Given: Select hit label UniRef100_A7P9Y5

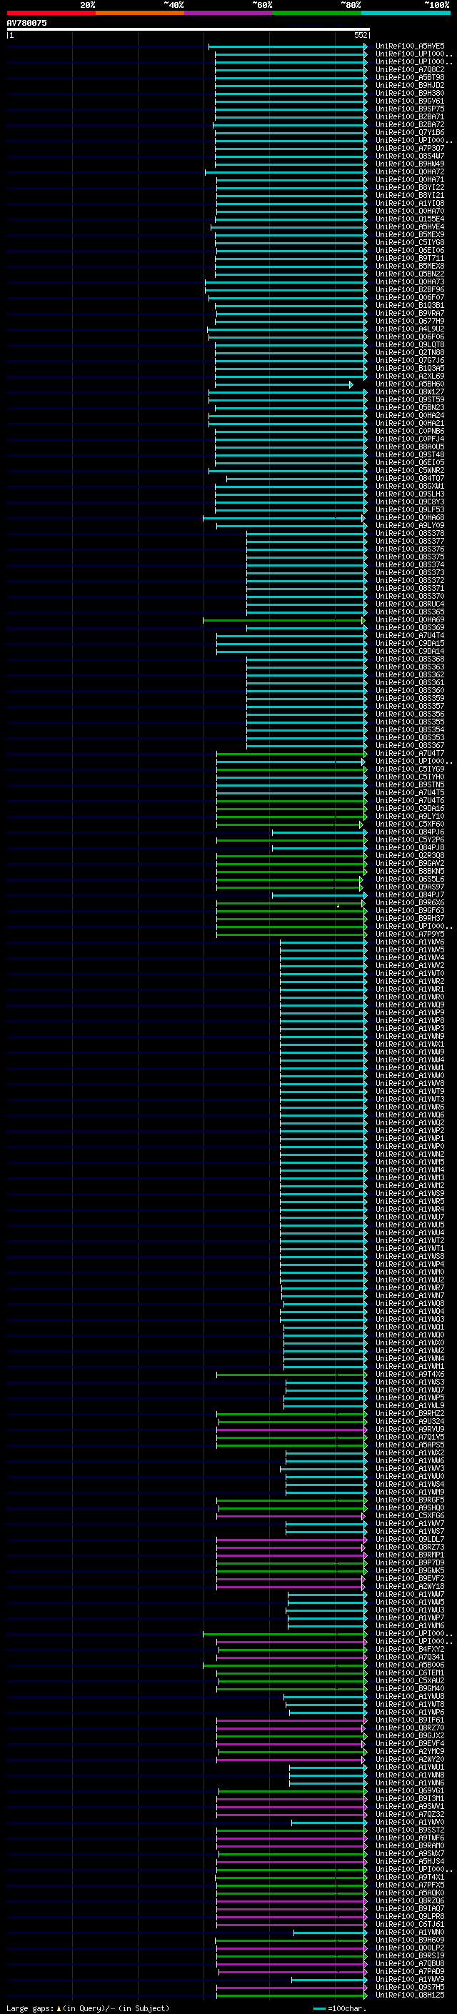Looking at the screenshot, I should (x=410, y=934).
